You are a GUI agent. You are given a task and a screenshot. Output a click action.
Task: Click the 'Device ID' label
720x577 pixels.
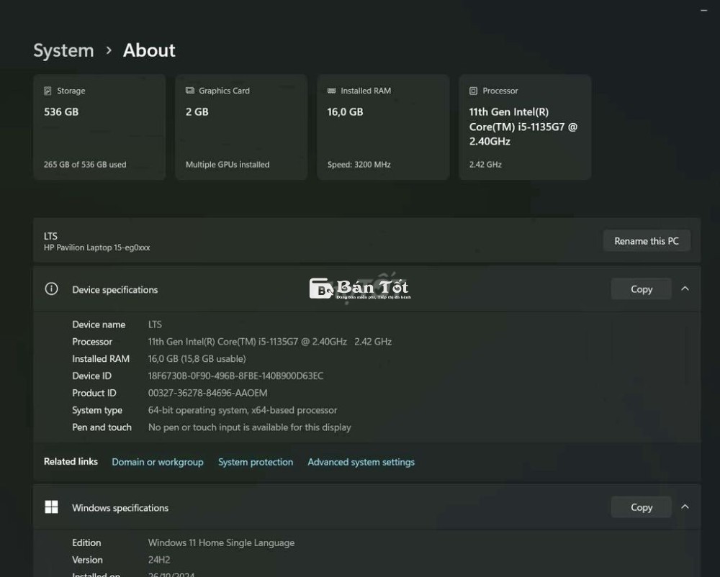tap(92, 376)
